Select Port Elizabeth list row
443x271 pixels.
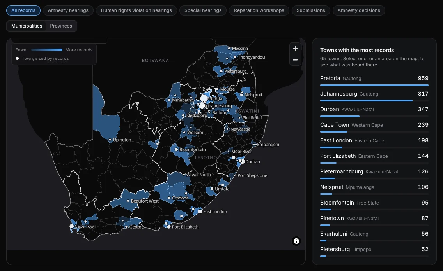(x=374, y=157)
